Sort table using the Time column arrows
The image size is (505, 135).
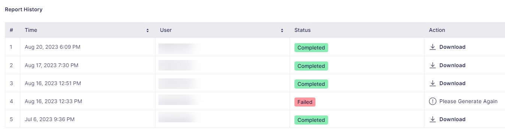(148, 30)
